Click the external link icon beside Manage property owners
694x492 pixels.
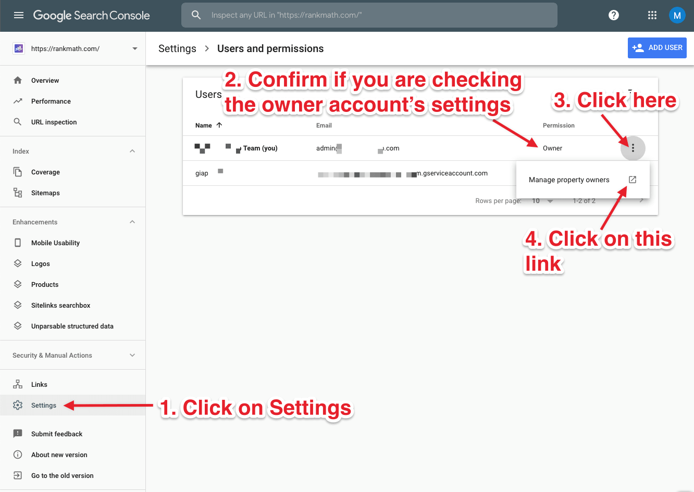633,180
